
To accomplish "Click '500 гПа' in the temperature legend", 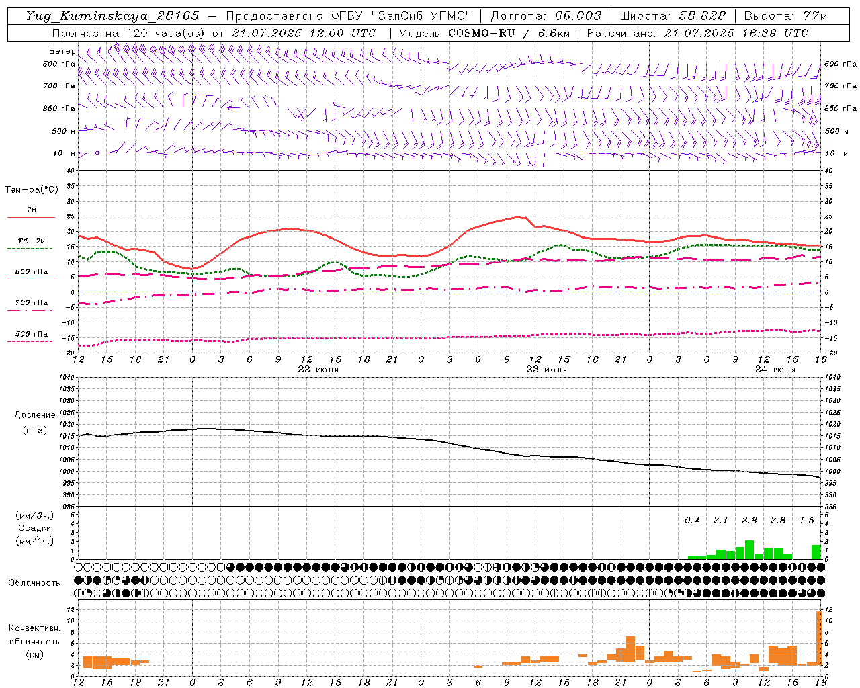I will point(32,334).
